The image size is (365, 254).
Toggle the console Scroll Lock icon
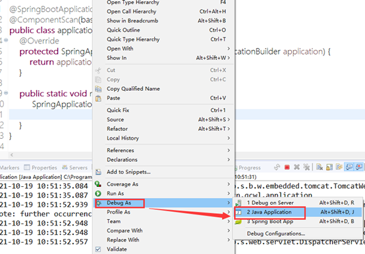coord(329,167)
